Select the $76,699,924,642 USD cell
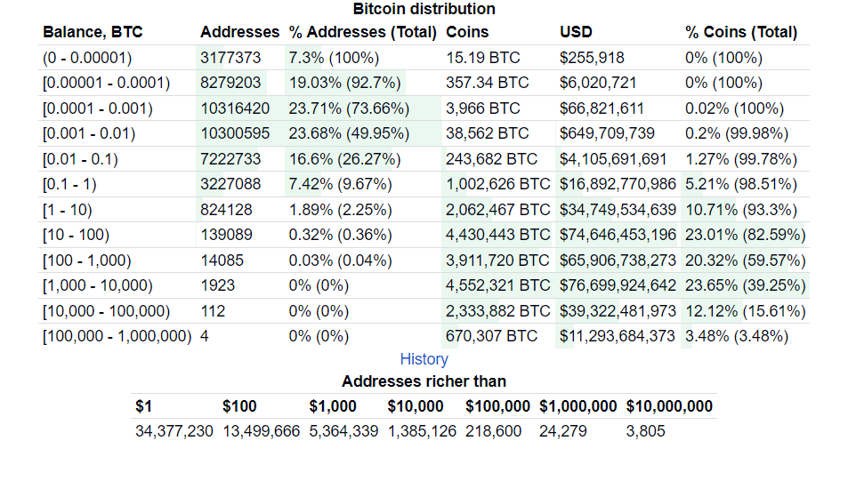 tap(618, 285)
